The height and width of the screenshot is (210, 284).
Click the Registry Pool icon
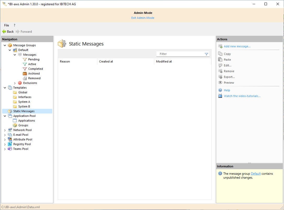pos(10,144)
